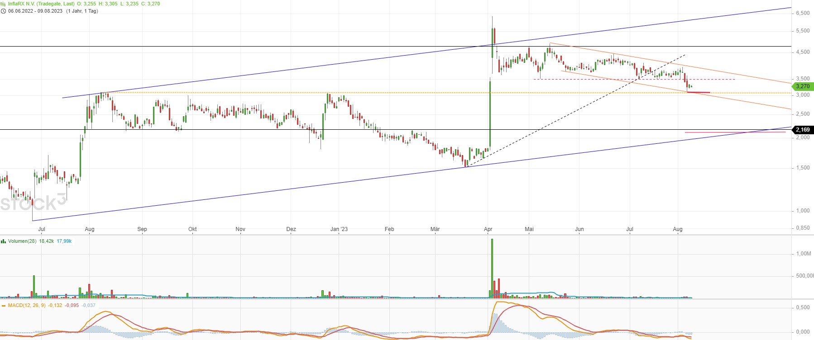This screenshot has height=340, width=814.
Task: Click the black 2,169 price level tag
Action: point(802,130)
